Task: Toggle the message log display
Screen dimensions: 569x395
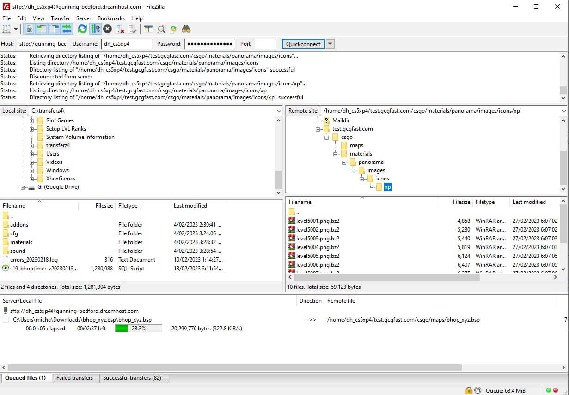Action: (29, 29)
